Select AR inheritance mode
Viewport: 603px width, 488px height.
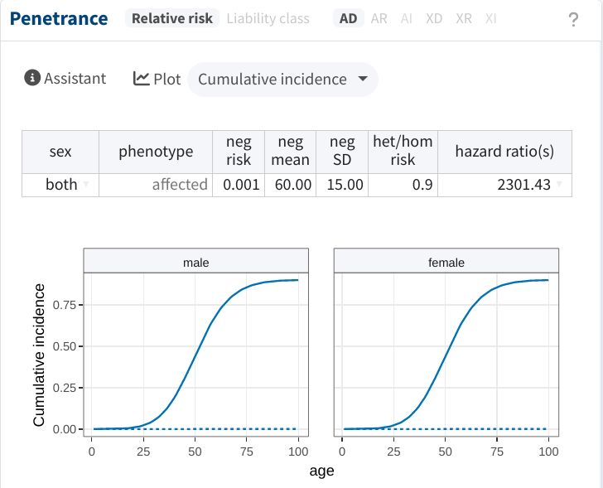379,18
